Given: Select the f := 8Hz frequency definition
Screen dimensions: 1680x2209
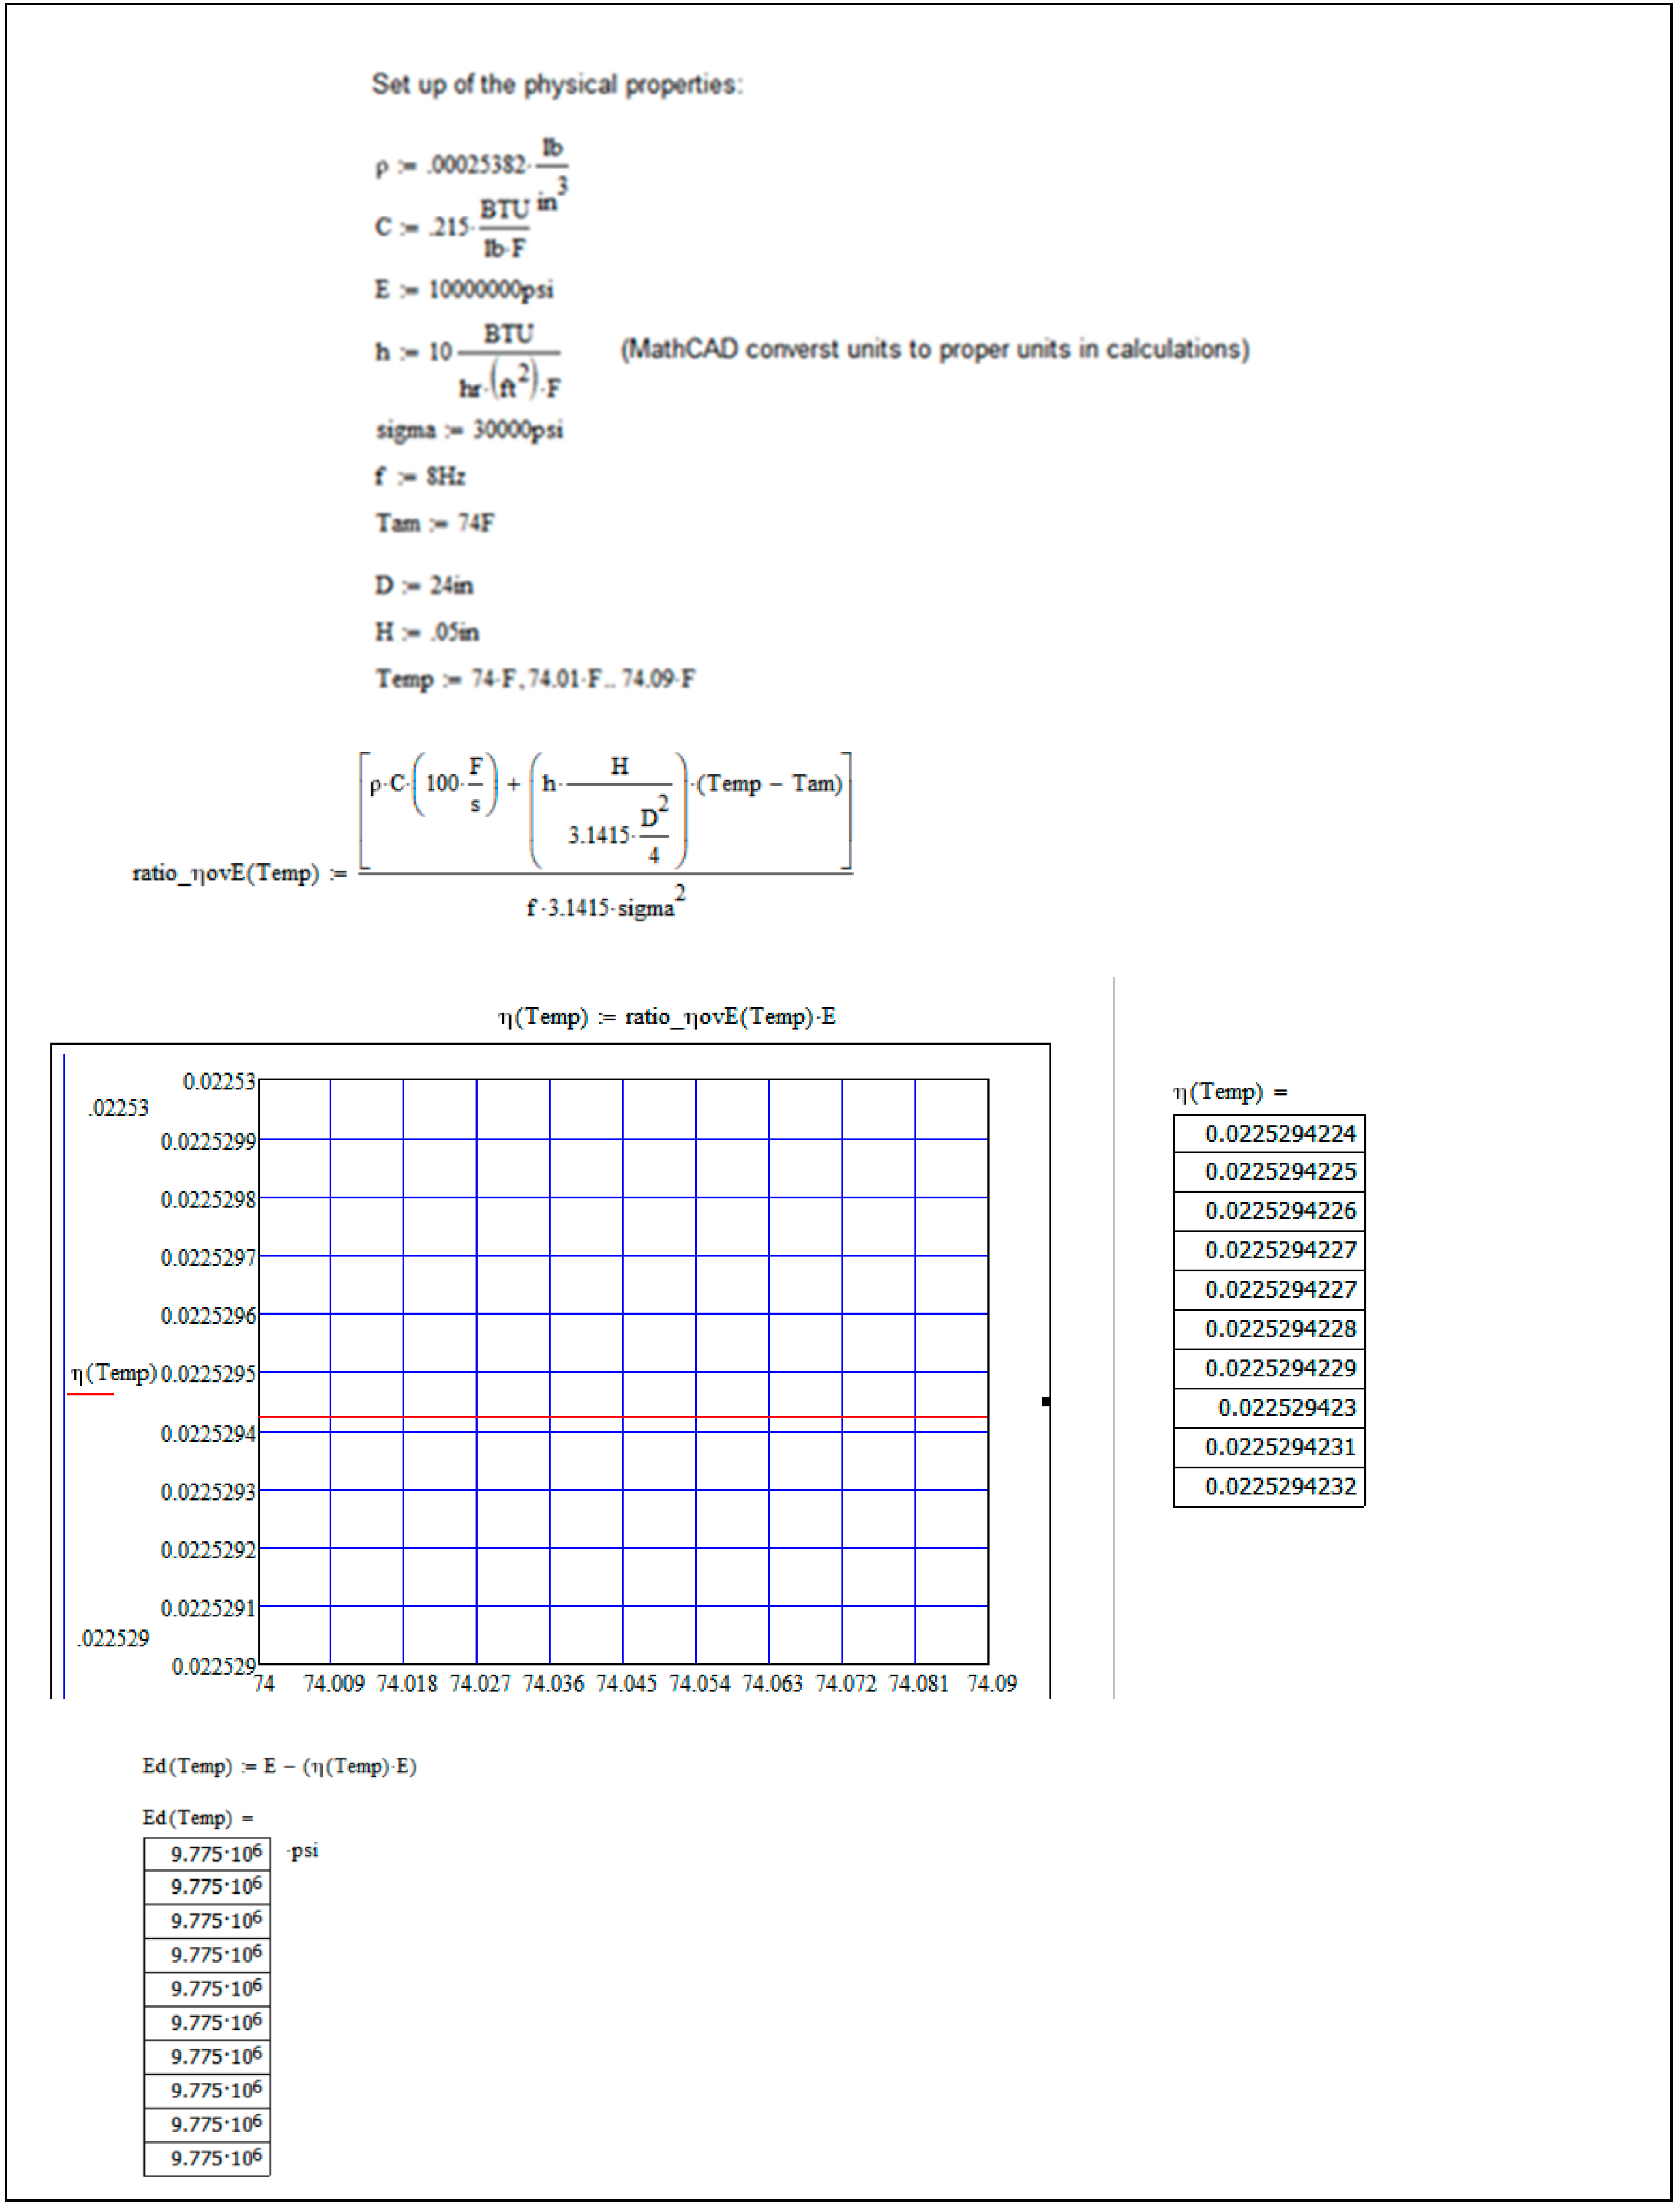Looking at the screenshot, I should click(420, 477).
